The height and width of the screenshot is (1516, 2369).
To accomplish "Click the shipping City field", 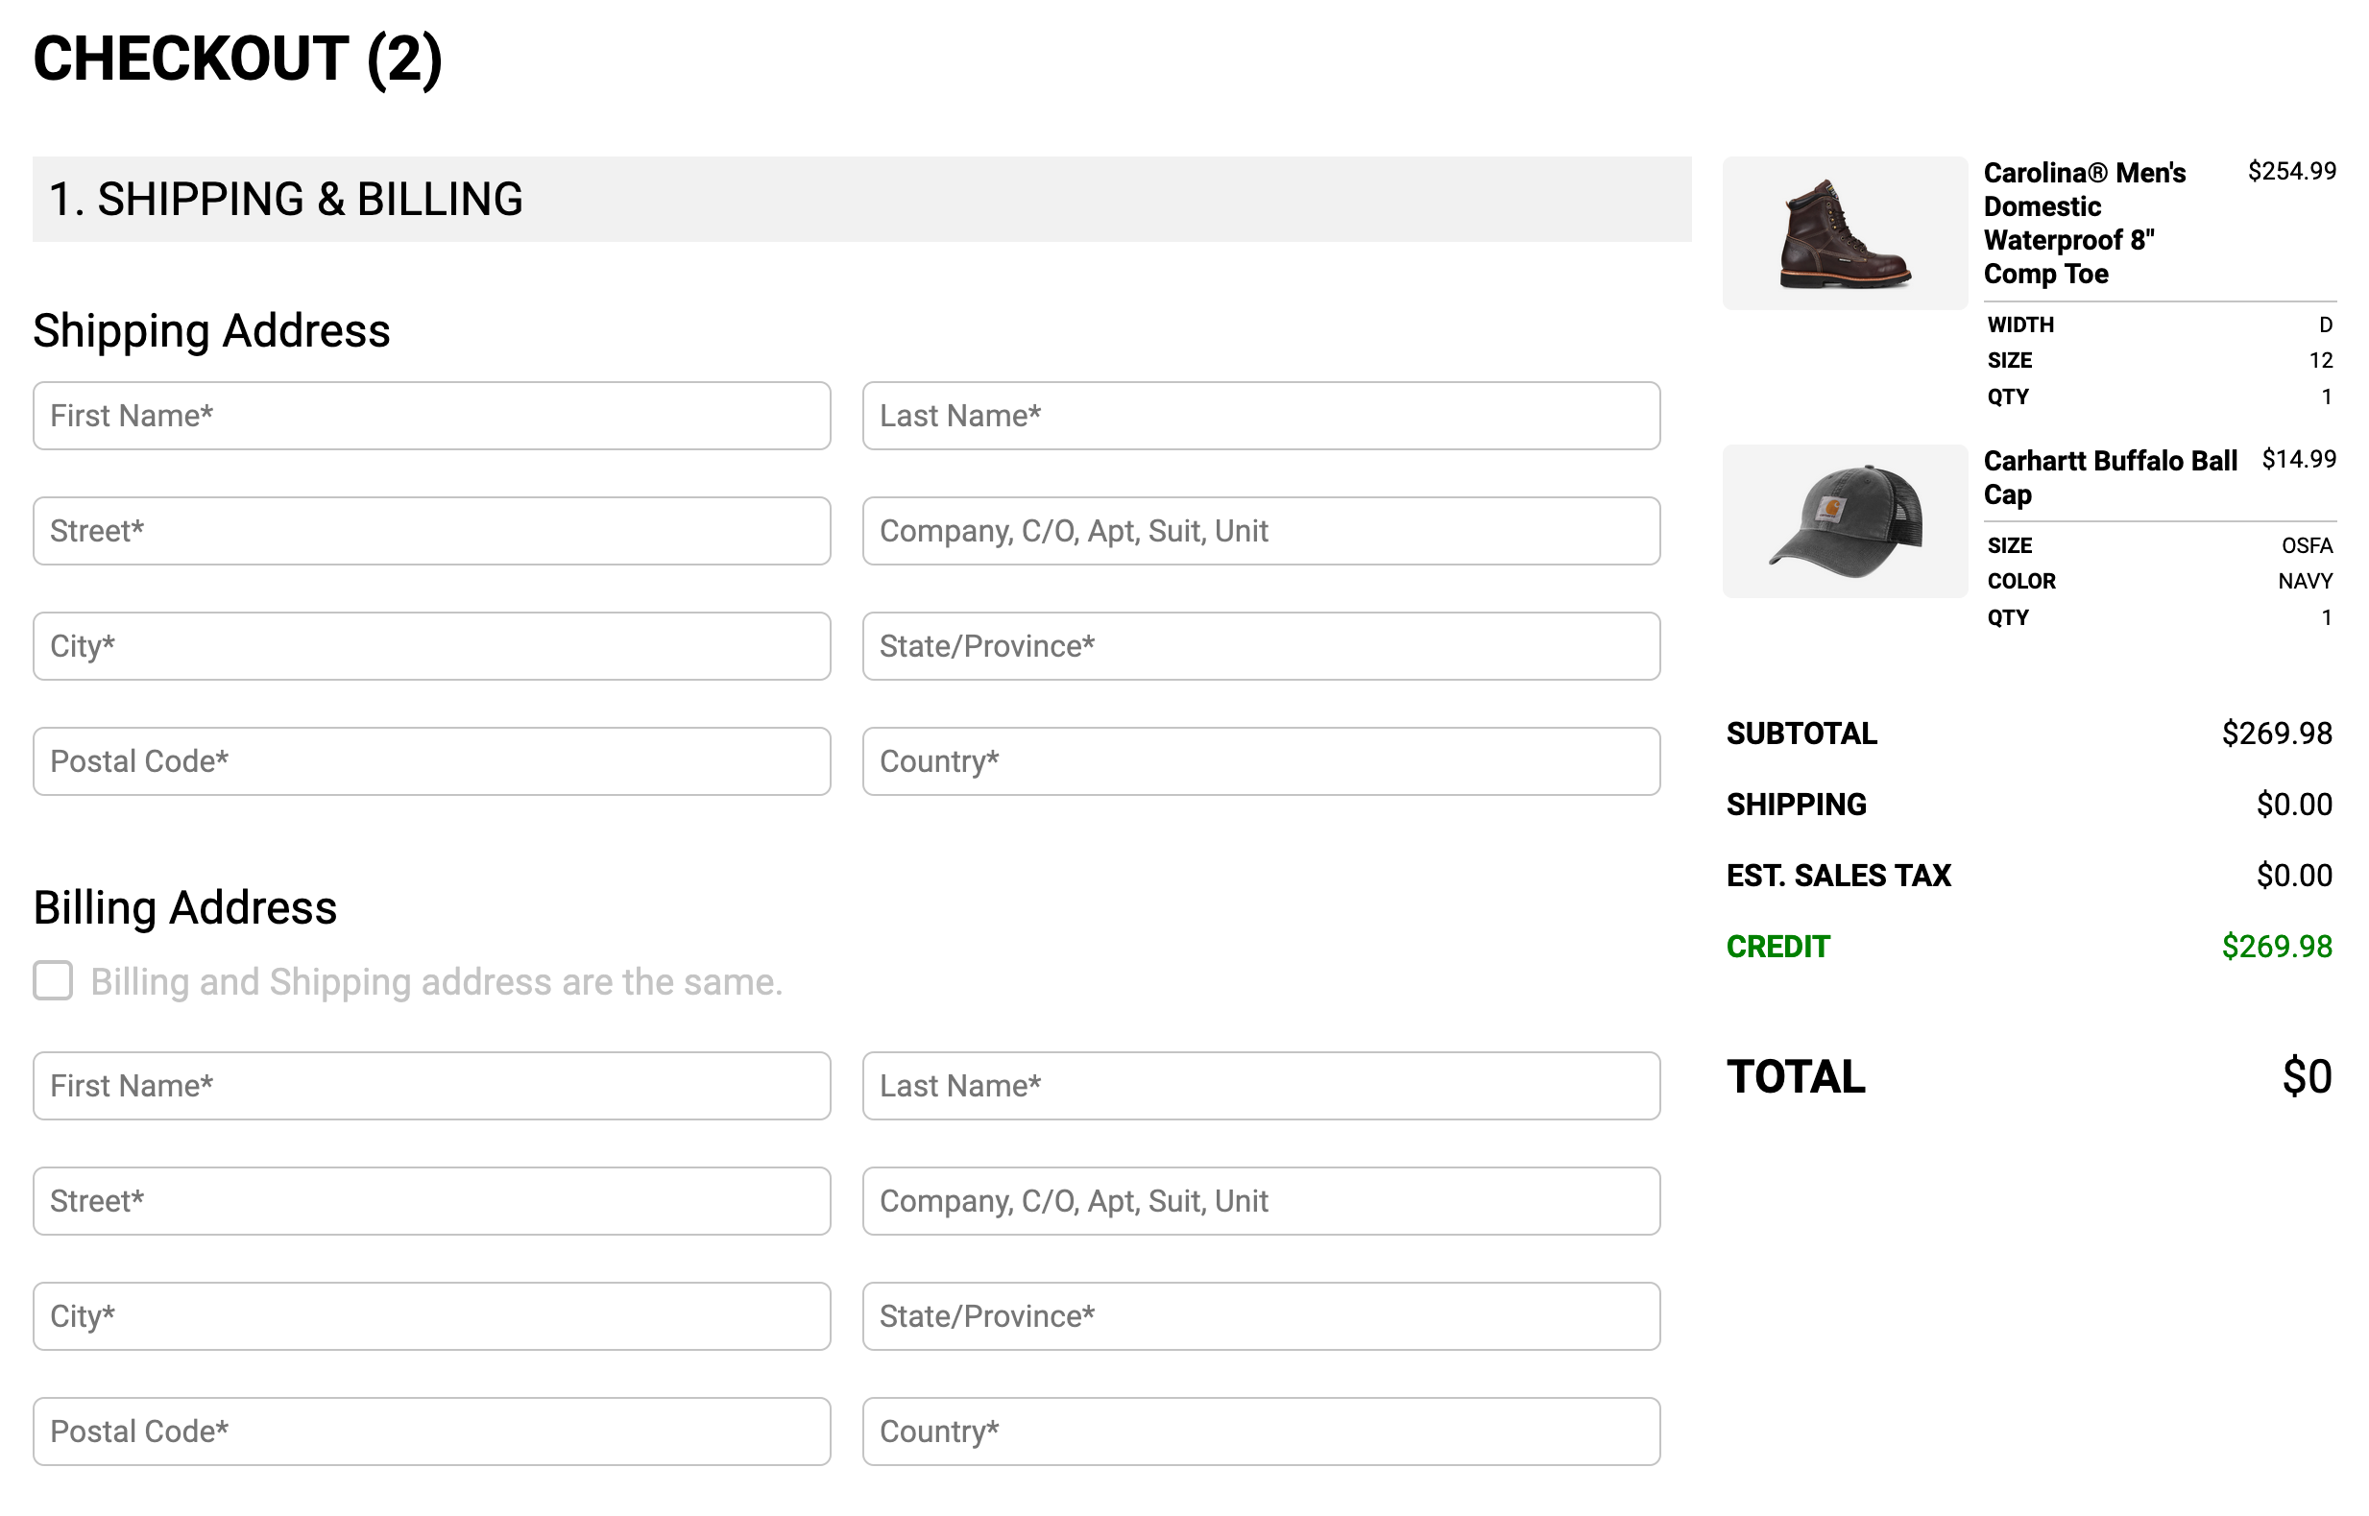I will pyautogui.click(x=431, y=646).
